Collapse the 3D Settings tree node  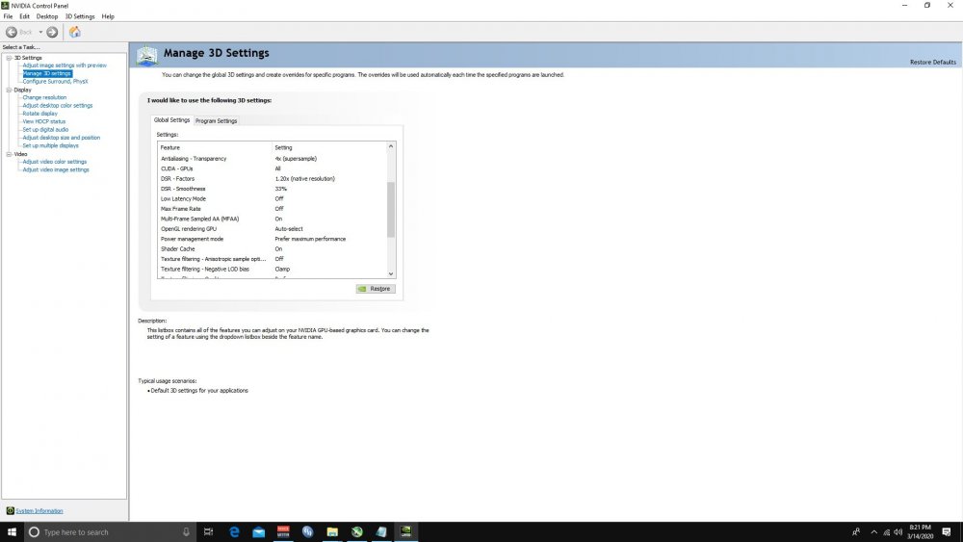pos(10,58)
